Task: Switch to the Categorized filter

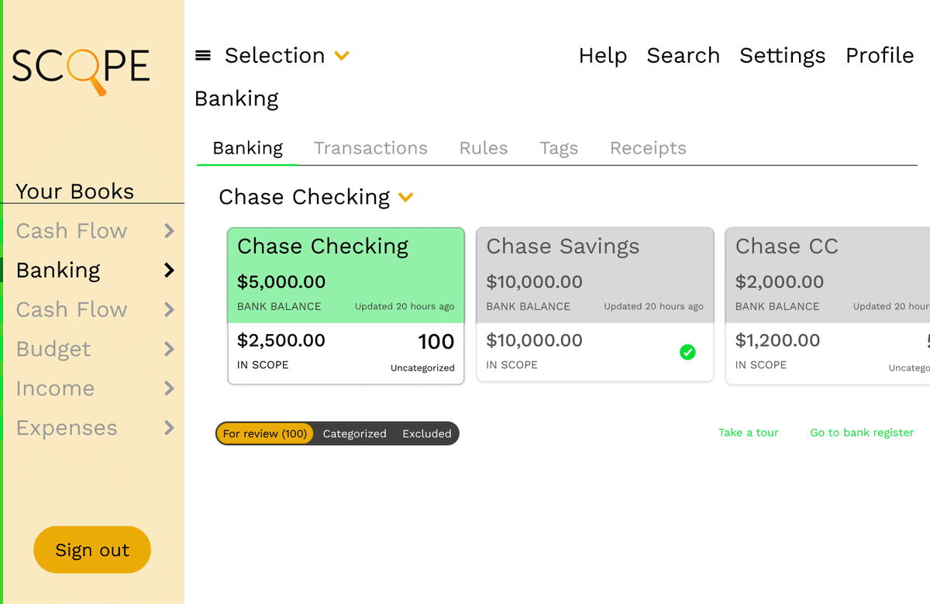Action: point(355,434)
